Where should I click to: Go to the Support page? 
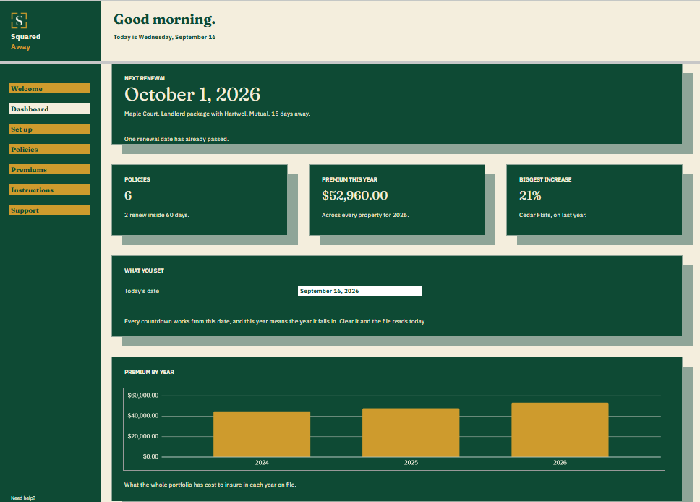click(49, 210)
